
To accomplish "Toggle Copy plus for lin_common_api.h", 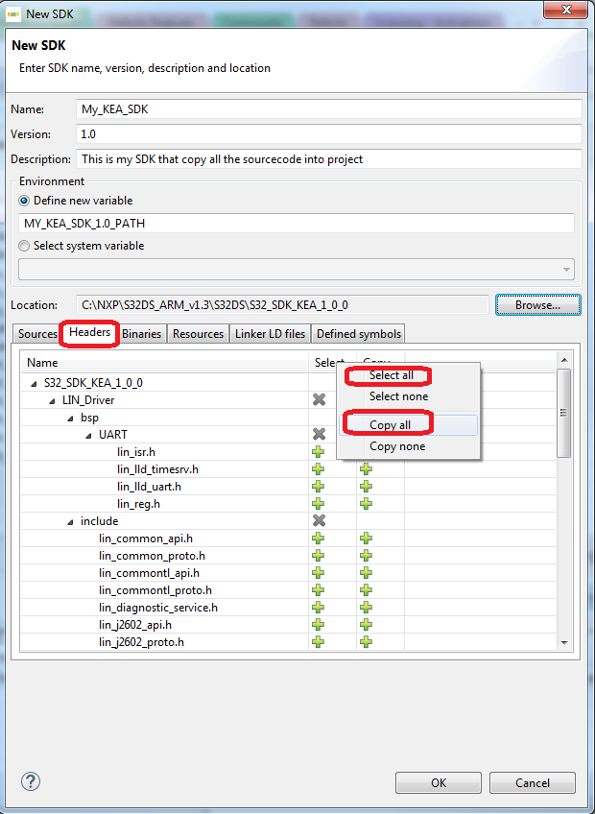I will point(366,539).
